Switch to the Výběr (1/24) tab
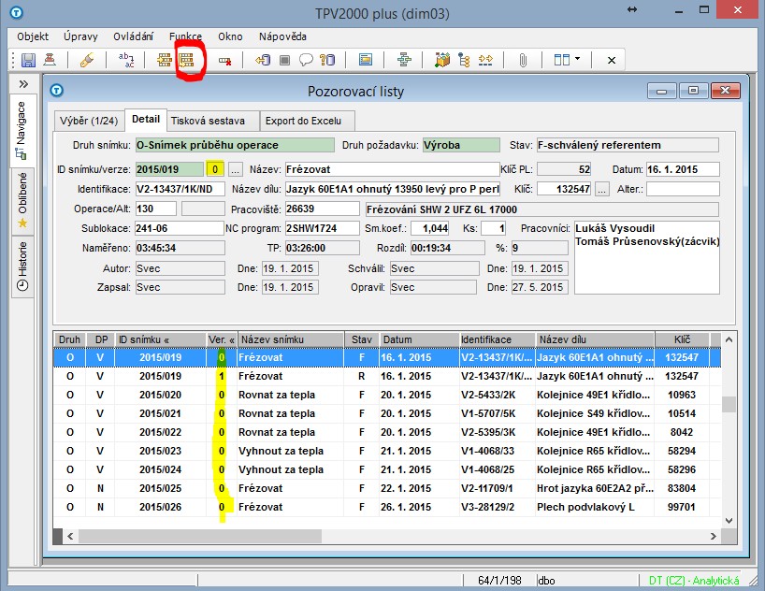 pos(89,121)
